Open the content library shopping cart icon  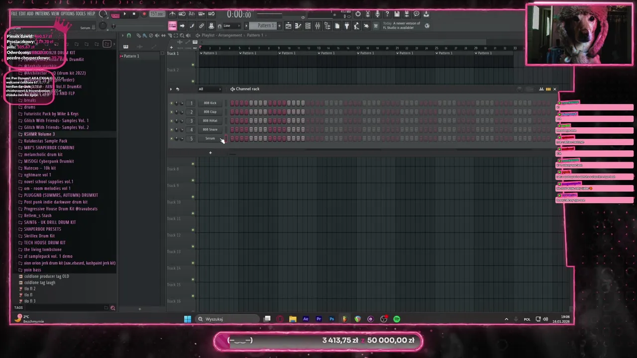pos(376,26)
